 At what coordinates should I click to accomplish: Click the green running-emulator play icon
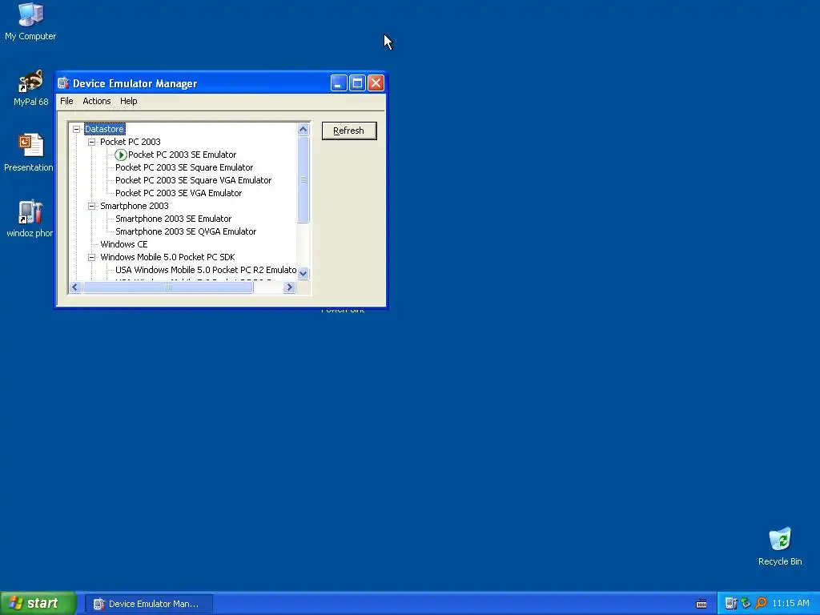(x=121, y=155)
